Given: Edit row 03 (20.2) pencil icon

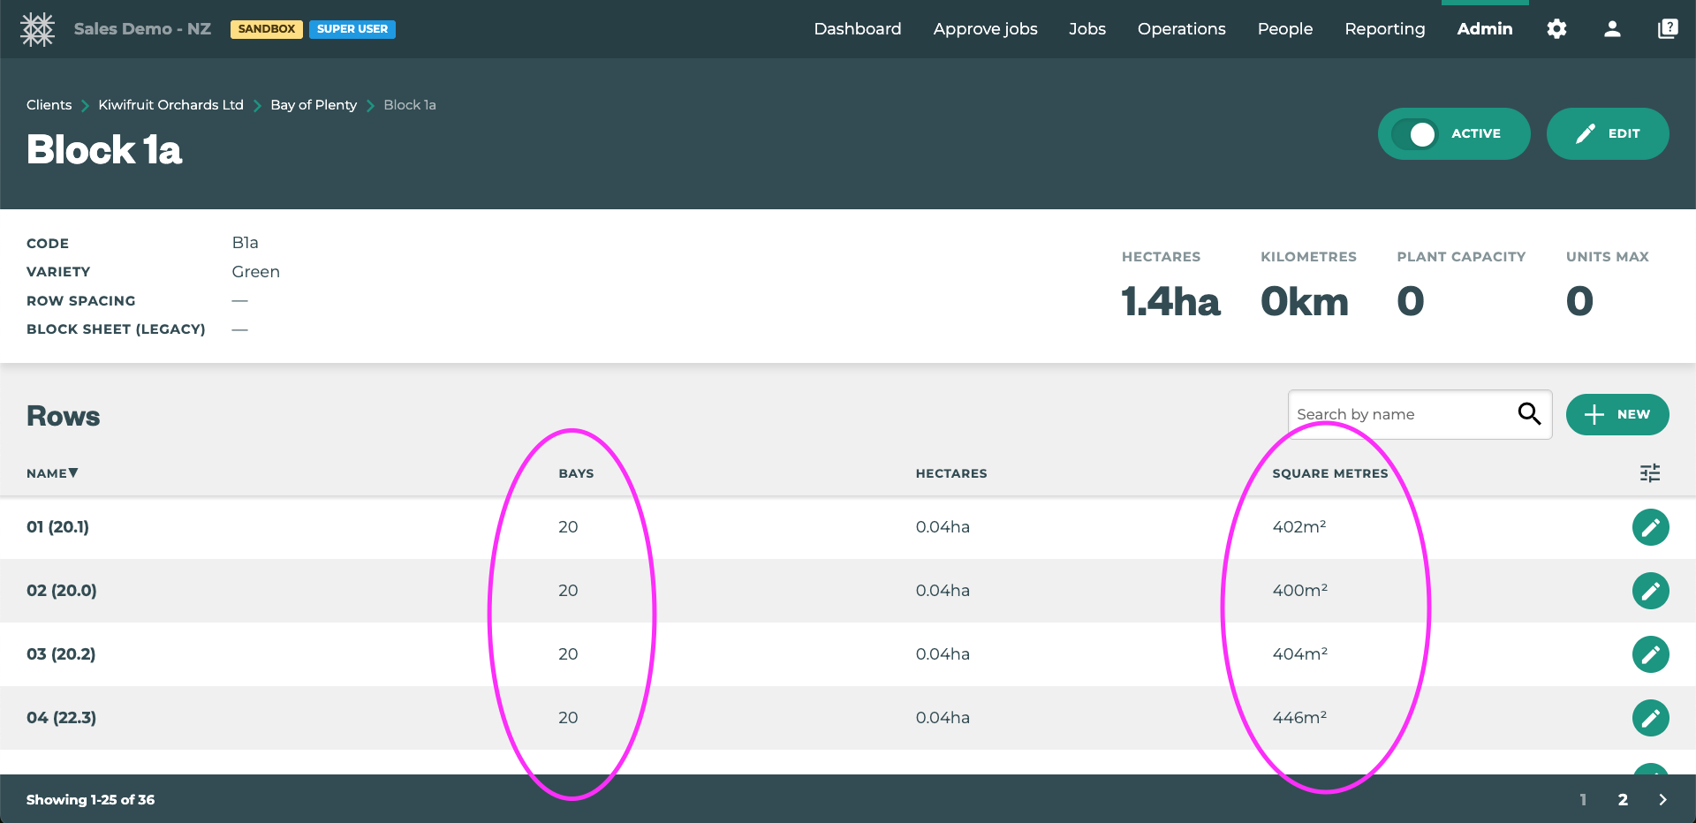Looking at the screenshot, I should (1650, 654).
